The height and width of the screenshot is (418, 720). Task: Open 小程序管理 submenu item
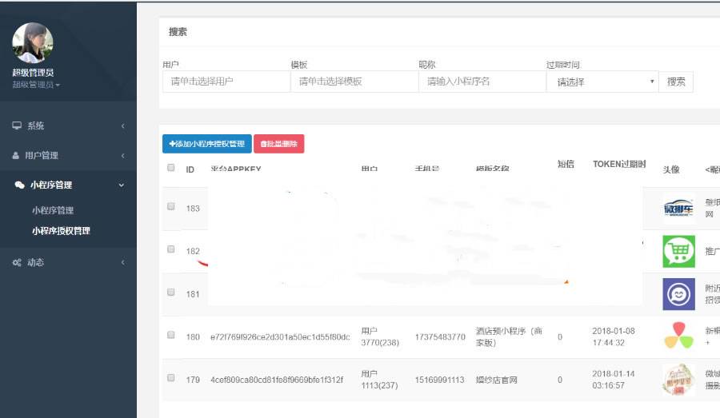tap(53, 210)
